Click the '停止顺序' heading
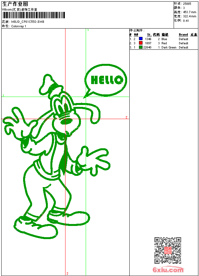Screen dimensions: 199x276 click(137, 30)
